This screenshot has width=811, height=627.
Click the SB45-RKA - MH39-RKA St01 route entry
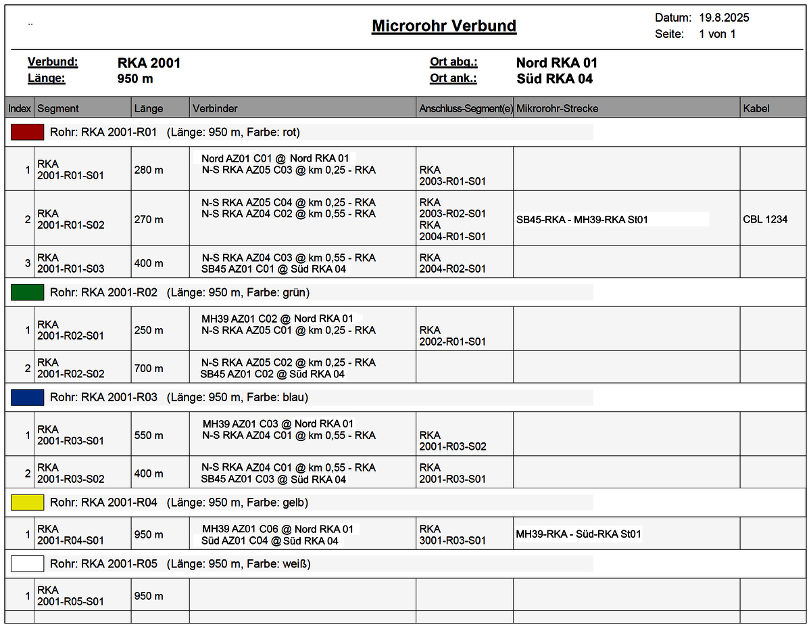582,219
